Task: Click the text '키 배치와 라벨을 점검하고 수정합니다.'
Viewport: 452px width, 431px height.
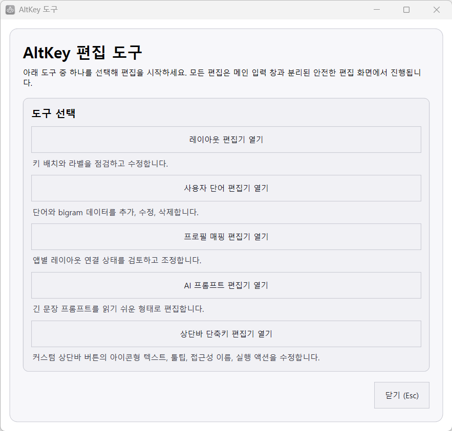Action: 100,164
